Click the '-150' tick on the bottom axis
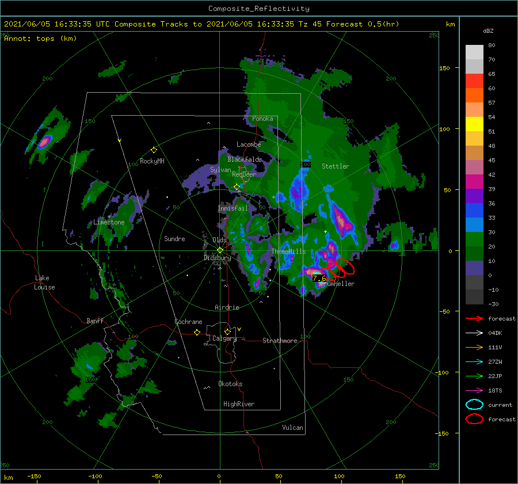The image size is (518, 484). coord(34,476)
